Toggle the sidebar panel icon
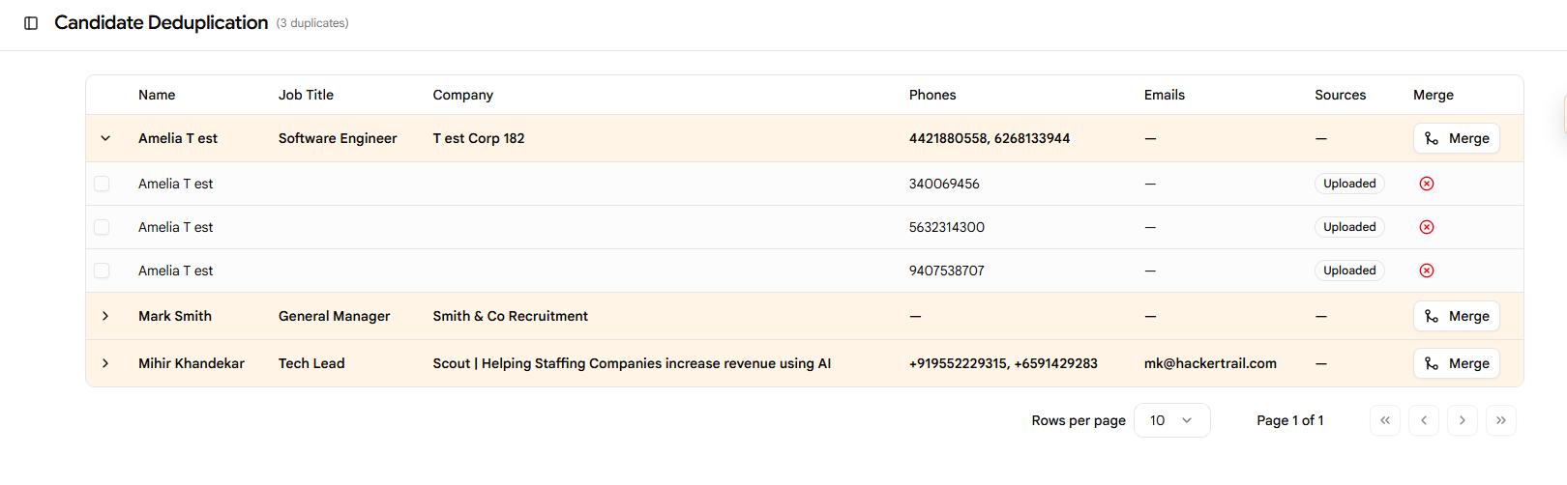The image size is (1567, 485). [x=31, y=23]
